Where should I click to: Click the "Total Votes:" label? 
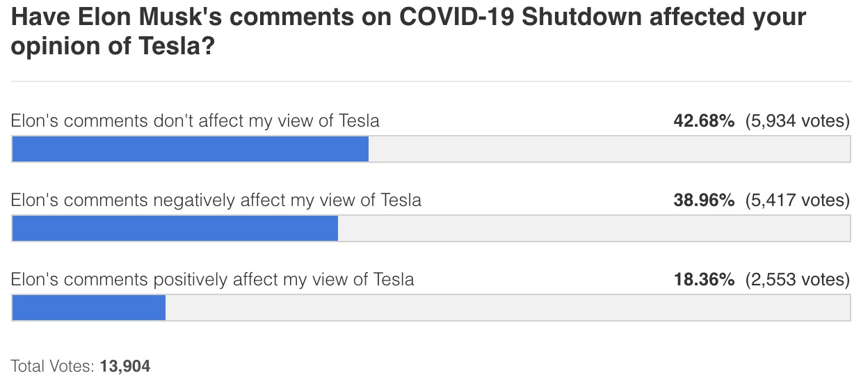tap(54, 365)
